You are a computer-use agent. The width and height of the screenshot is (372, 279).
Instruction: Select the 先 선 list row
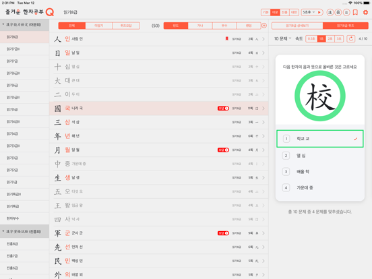159,247
